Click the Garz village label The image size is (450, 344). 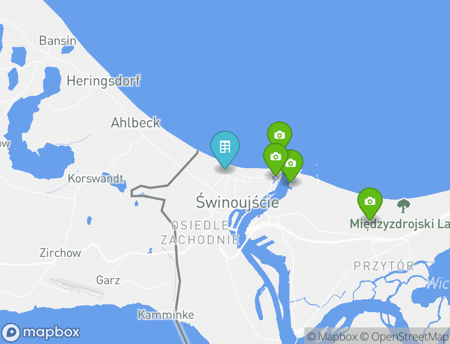click(108, 280)
